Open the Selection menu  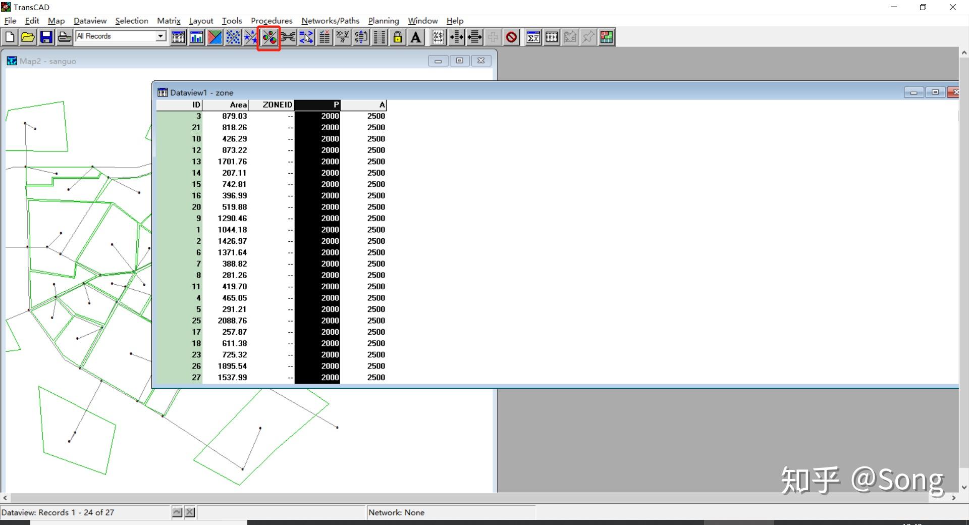[131, 21]
